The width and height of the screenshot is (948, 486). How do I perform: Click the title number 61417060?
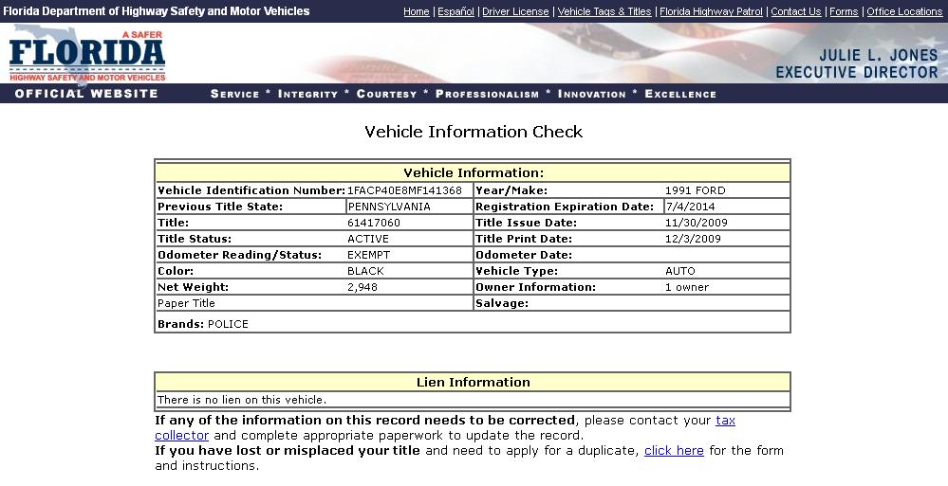pos(374,223)
